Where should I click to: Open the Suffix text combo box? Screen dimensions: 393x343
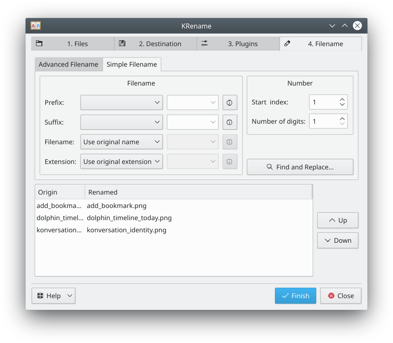click(192, 122)
